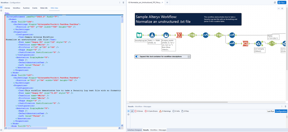Pin the Results panel
The width and height of the screenshot is (288, 132).
(285, 106)
